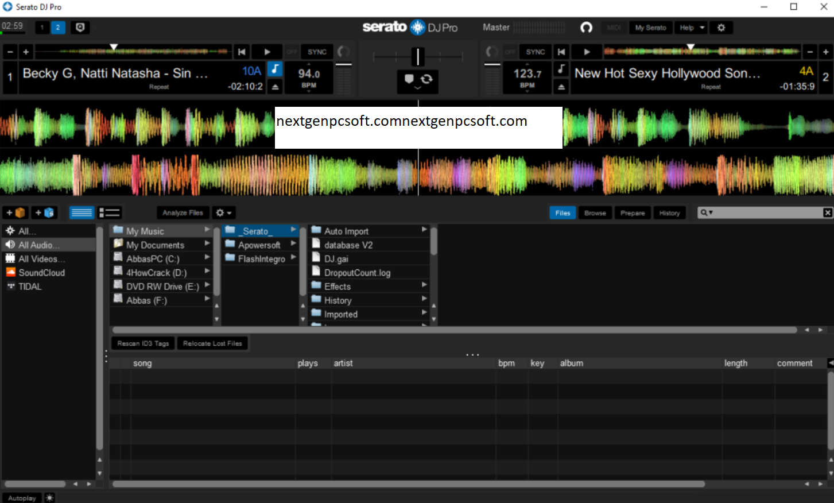Open the History panel tab
Image resolution: width=834 pixels, height=503 pixels.
pyautogui.click(x=669, y=212)
